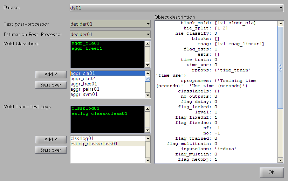Click the inputclass: 'irdata' line

(x=208, y=149)
